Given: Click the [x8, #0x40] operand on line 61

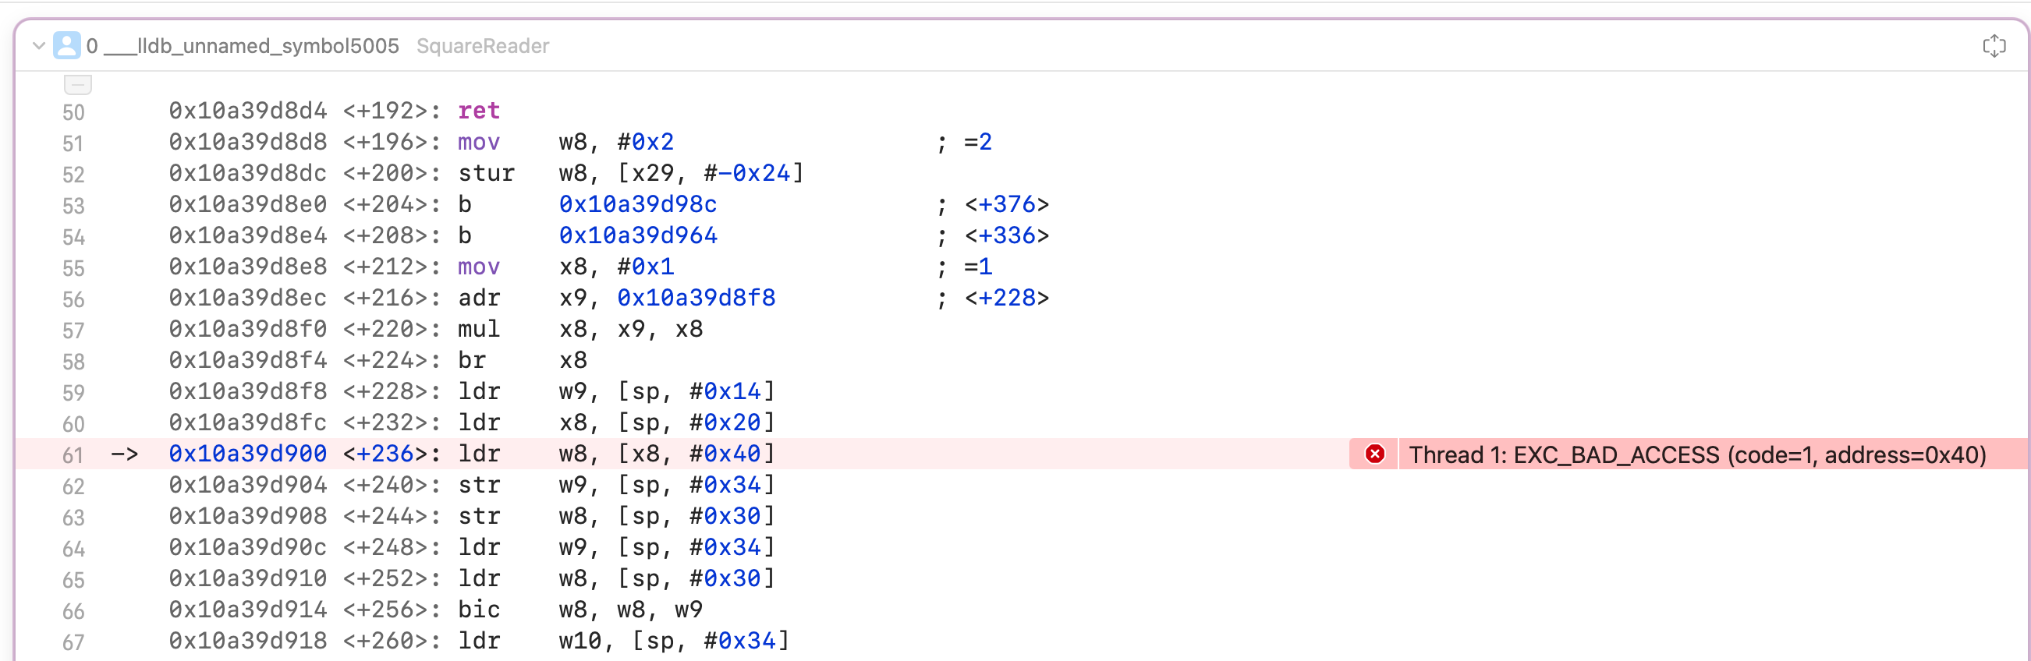Looking at the screenshot, I should click(696, 454).
